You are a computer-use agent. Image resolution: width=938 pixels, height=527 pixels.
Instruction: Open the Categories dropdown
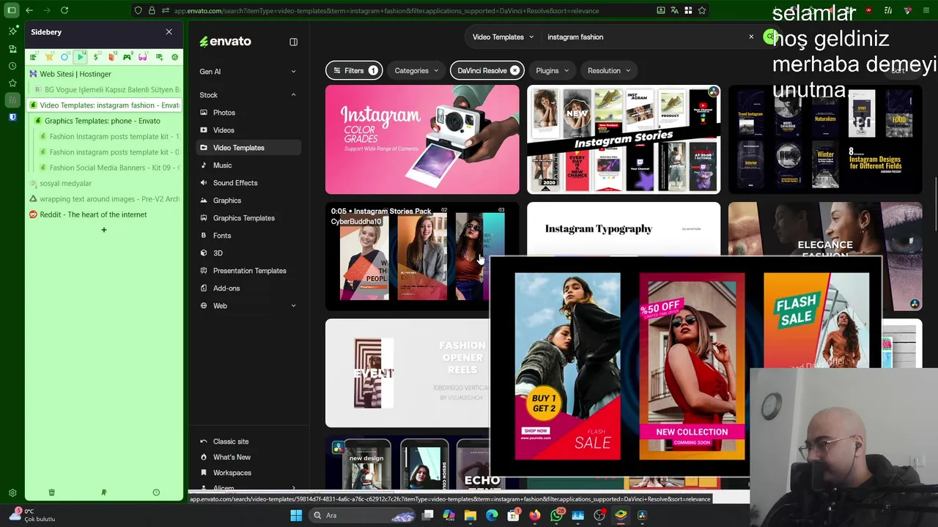point(416,71)
